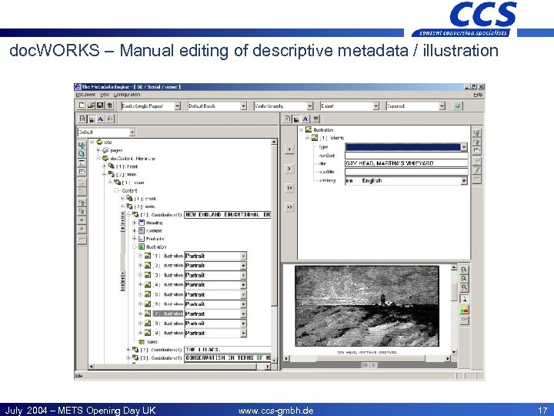554x416 pixels.
Task: Open the 'Default Book' dropdown
Action: pos(243,106)
